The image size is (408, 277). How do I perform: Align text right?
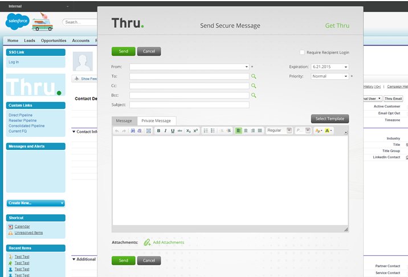(252, 131)
